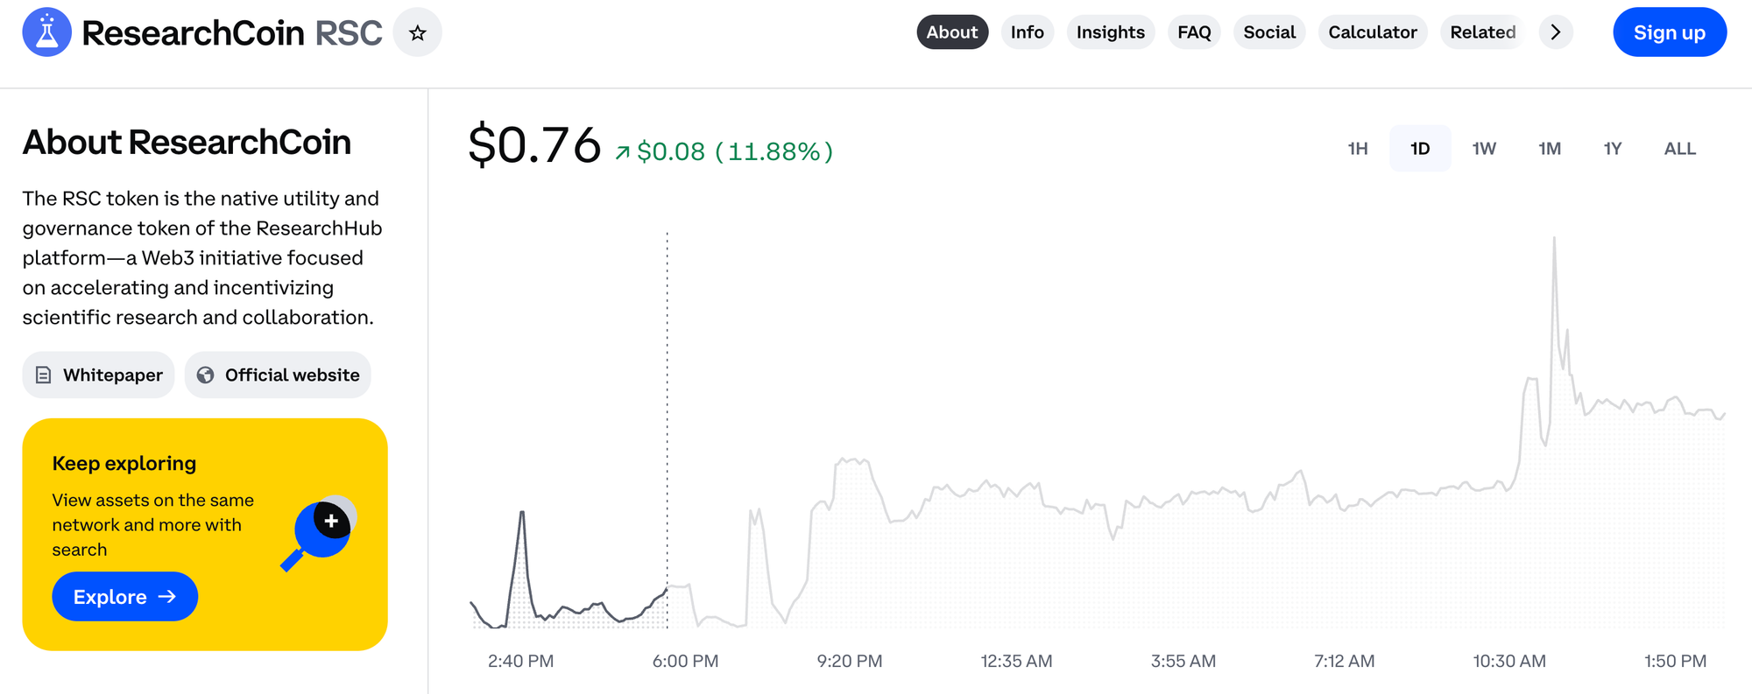Click the Sign up button
This screenshot has width=1752, height=694.
[1670, 32]
